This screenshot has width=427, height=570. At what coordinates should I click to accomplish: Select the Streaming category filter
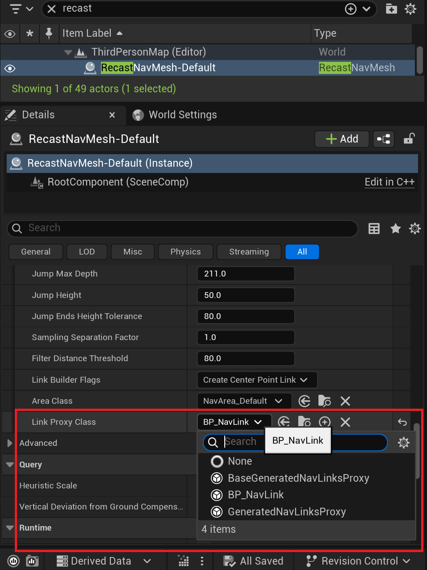coord(249,252)
